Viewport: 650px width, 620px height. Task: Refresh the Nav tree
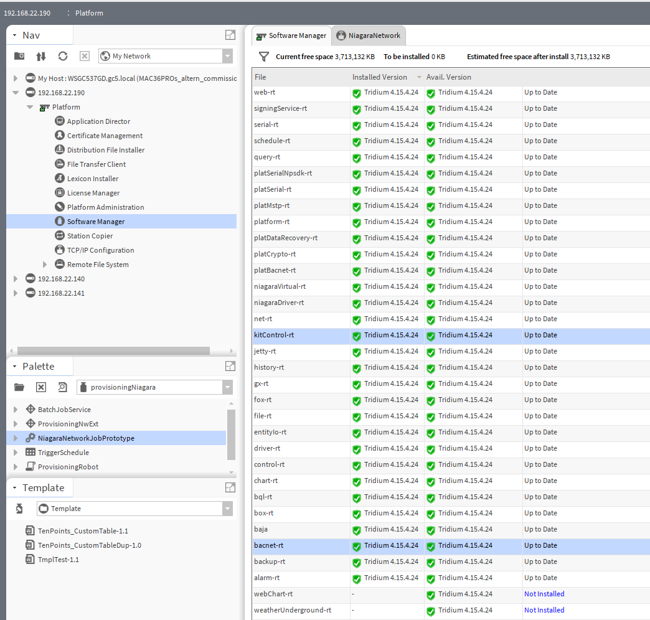click(63, 56)
